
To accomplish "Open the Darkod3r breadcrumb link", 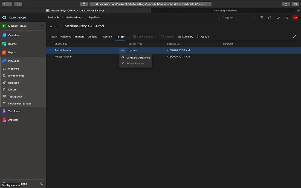I will 54,17.
